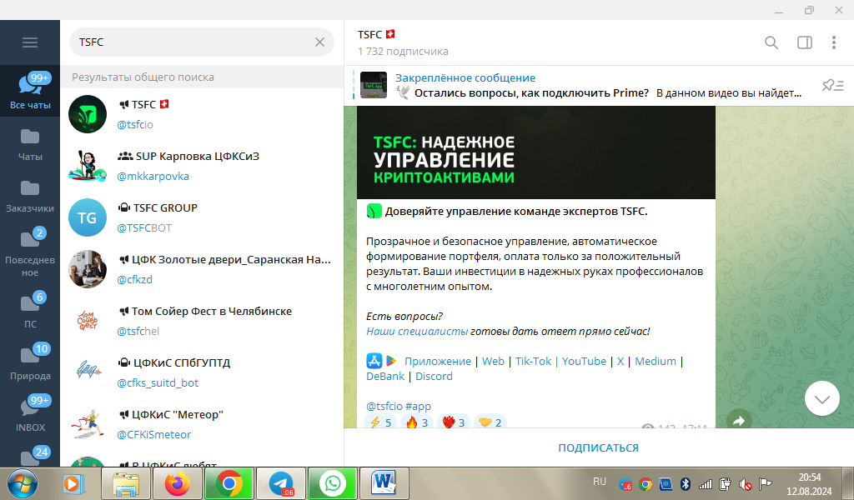This screenshot has height=500, width=854.
Task: Open Bluetooth tray icon
Action: coord(686,483)
